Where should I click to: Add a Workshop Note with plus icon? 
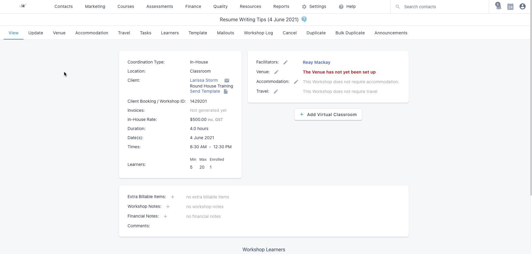168,207
